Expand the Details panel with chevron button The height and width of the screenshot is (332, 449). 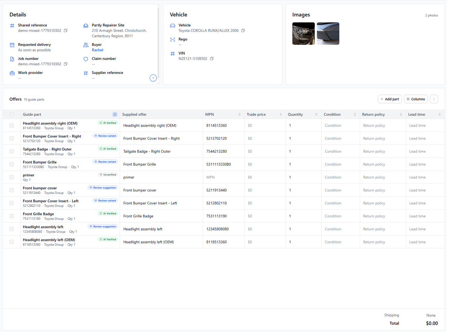[x=153, y=78]
